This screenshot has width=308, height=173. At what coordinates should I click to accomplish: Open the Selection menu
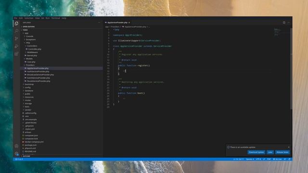[x=29, y=18]
